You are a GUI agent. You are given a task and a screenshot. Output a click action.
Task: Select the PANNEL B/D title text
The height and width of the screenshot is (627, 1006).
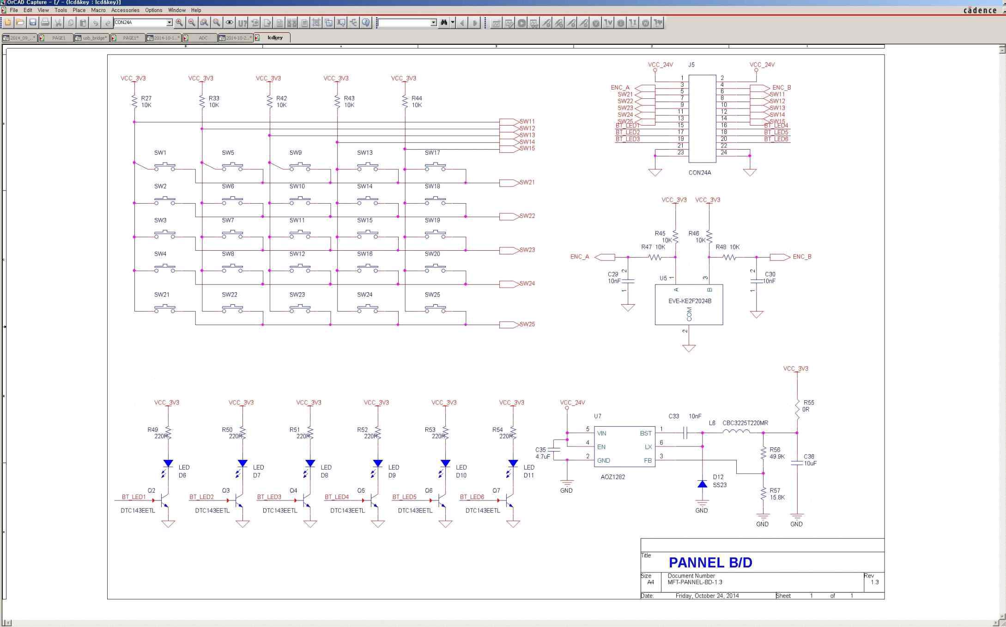click(710, 562)
